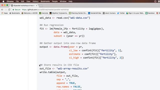This screenshot has height=90, width=160.
Task: Open the History menu
Action: pos(35,1)
